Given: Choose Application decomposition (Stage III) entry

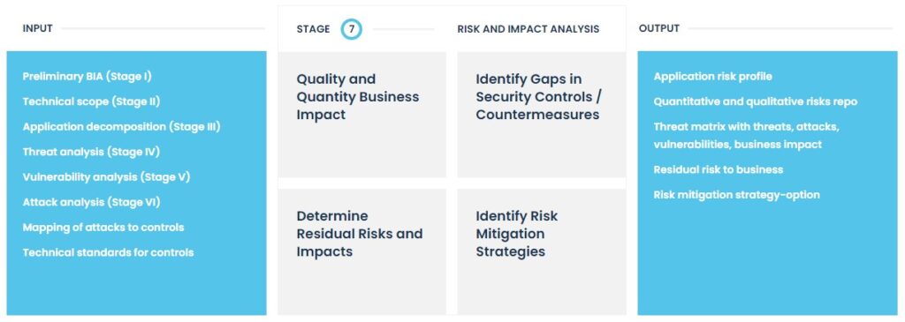Looking at the screenshot, I should tap(122, 127).
